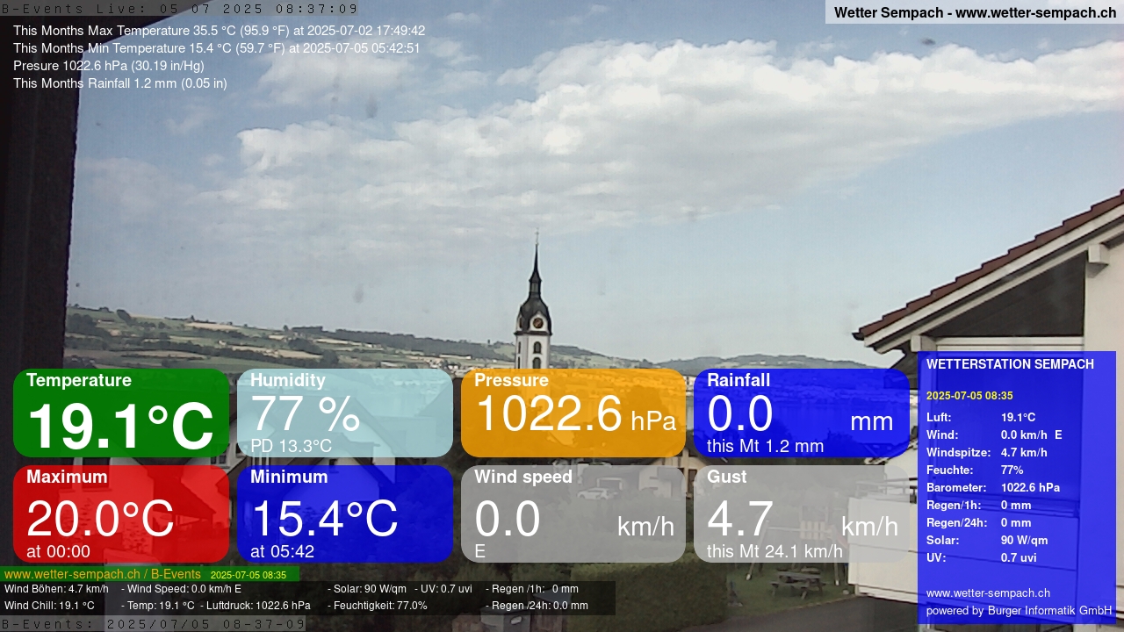Open www.wetter-sempach.ch link in the side panel
The image size is (1124, 632).
988,593
